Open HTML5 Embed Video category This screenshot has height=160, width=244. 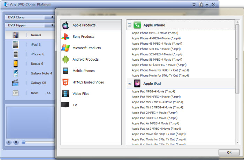tap(91, 82)
